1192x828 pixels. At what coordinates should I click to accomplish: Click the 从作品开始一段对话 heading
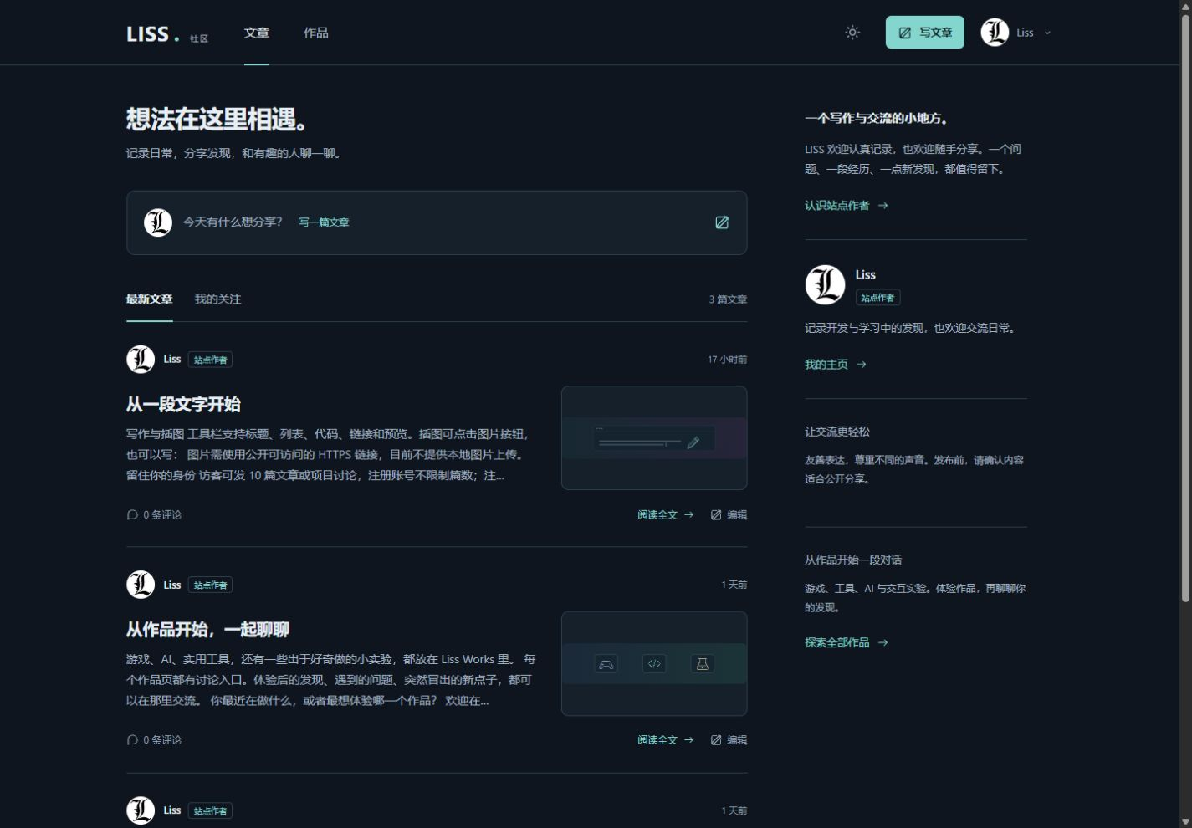(x=853, y=560)
